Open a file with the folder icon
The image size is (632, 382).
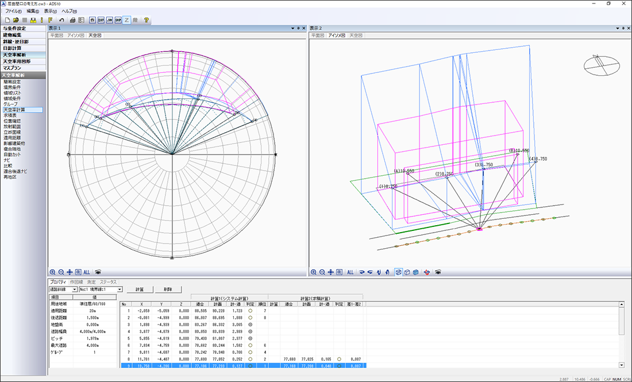click(16, 20)
